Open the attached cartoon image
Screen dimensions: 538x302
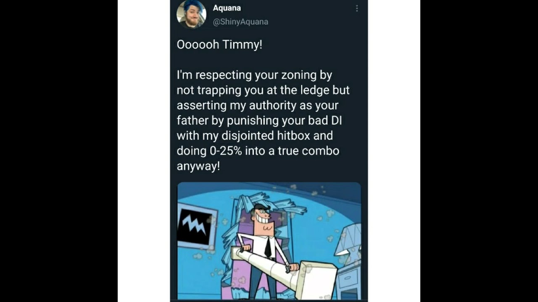pos(269,241)
